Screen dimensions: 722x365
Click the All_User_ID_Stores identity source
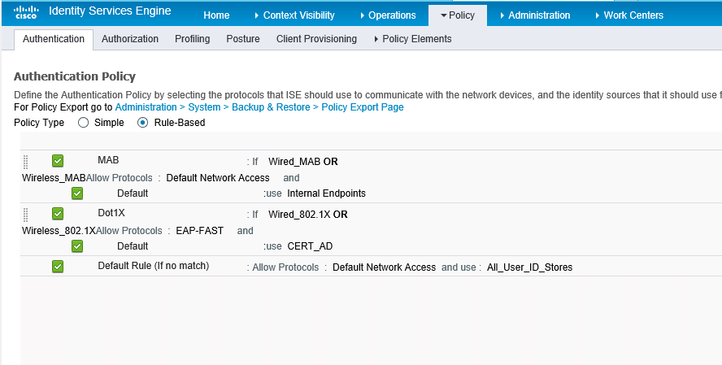pos(530,267)
